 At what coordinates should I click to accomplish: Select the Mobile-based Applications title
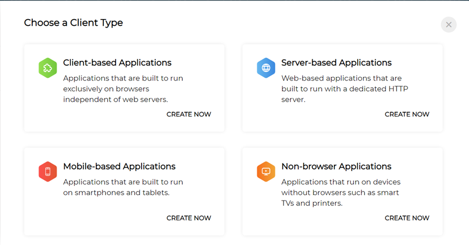pyautogui.click(x=119, y=166)
